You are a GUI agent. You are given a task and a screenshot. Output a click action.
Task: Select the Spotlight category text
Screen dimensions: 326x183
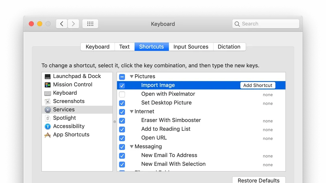pos(64,118)
